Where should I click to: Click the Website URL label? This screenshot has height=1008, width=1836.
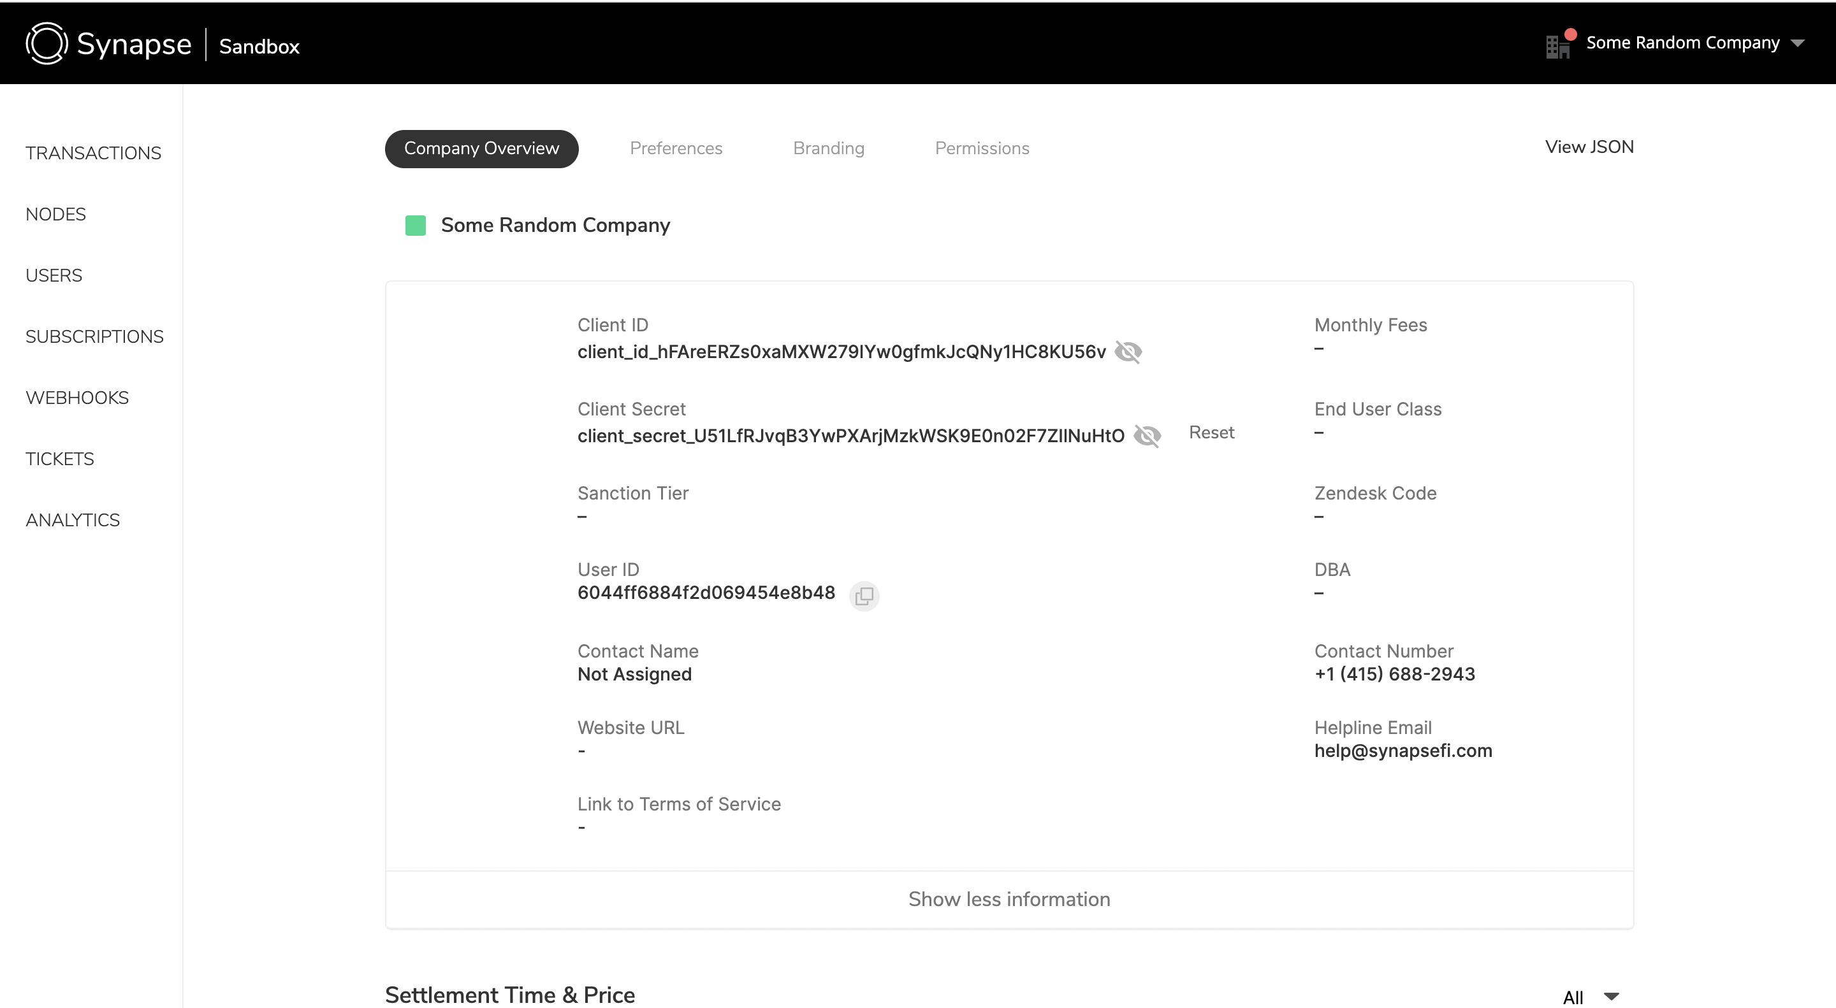(630, 727)
